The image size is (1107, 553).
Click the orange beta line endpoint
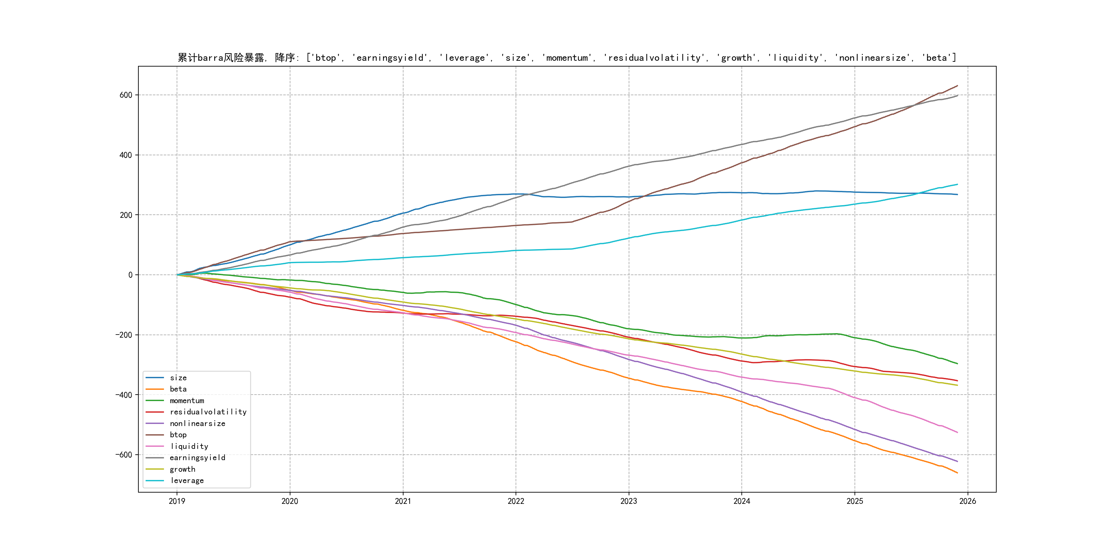pos(957,473)
